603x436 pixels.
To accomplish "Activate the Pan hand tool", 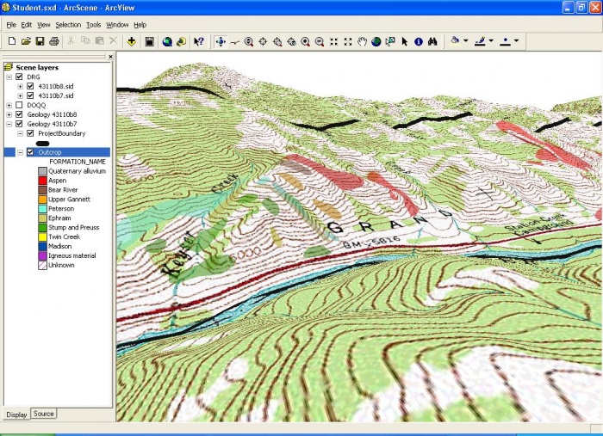I will (363, 41).
